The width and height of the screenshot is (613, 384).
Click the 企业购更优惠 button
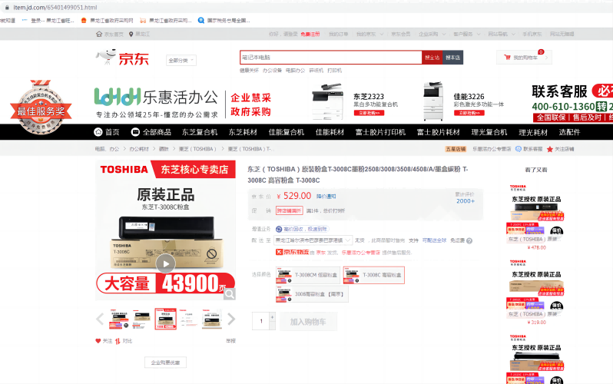[x=165, y=362]
